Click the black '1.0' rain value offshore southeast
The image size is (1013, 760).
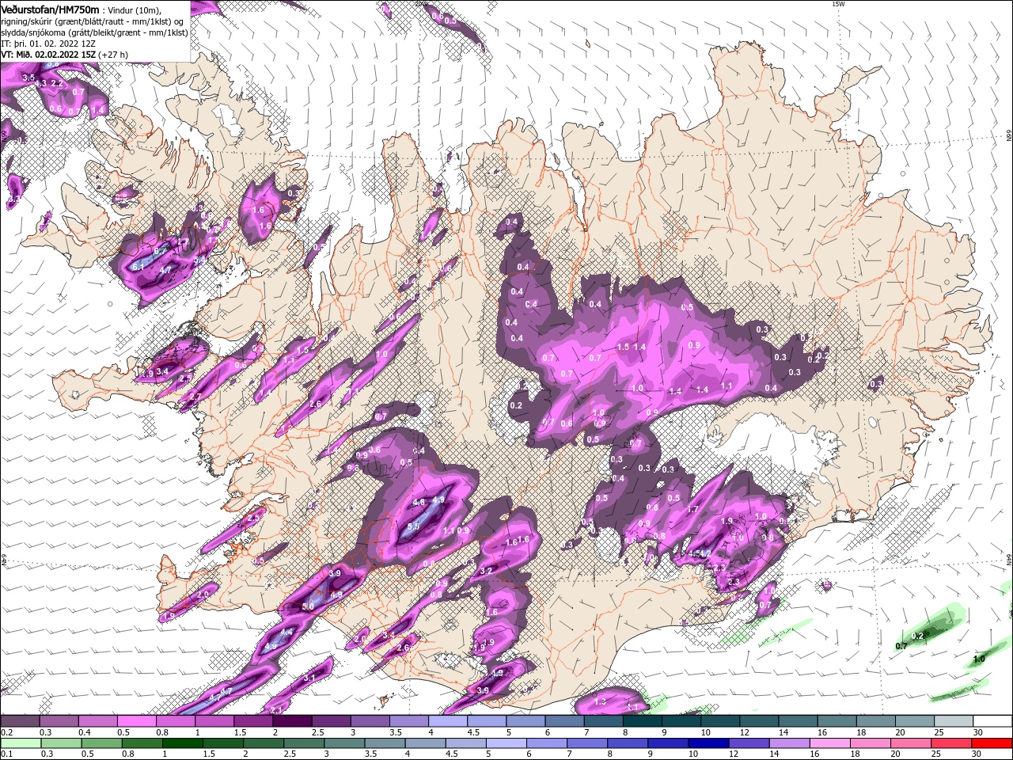tap(979, 659)
